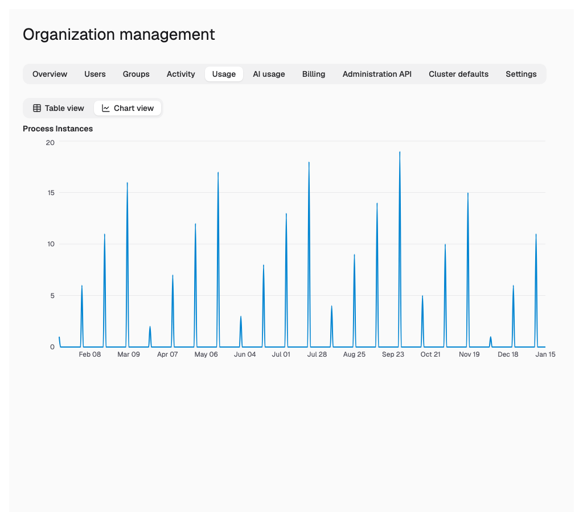Click the Nov 19 axis label
583x512 pixels.
(469, 354)
